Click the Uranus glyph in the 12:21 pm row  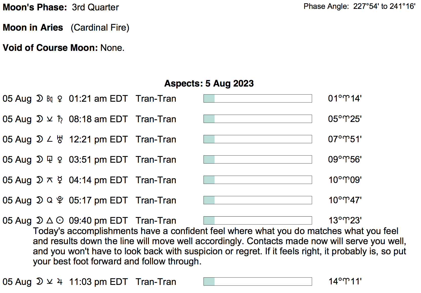pos(60,139)
